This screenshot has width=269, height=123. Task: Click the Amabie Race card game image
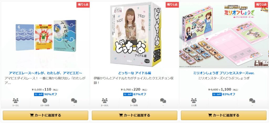click(46, 36)
